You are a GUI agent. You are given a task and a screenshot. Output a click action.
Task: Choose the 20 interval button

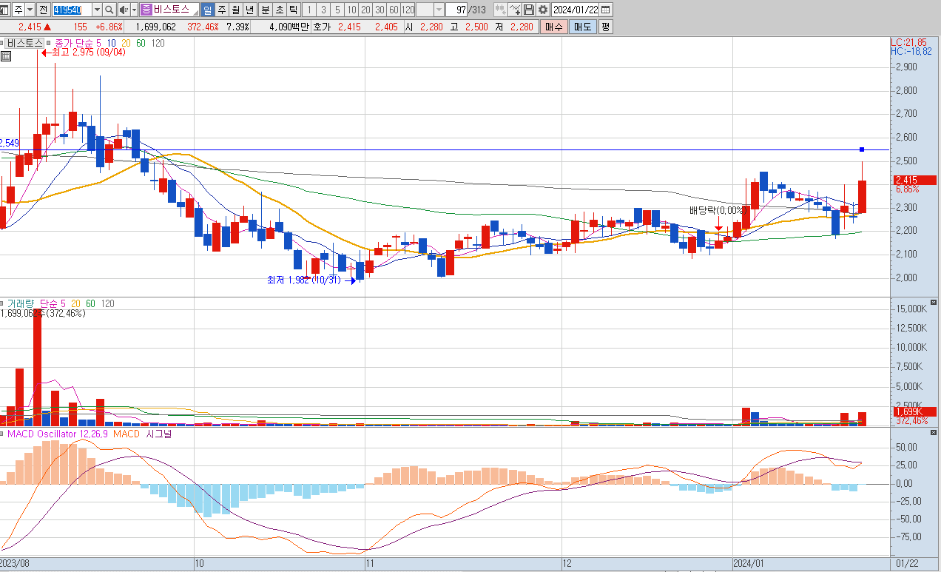365,10
